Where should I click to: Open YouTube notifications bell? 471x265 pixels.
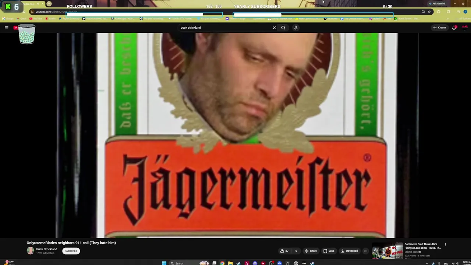click(454, 28)
